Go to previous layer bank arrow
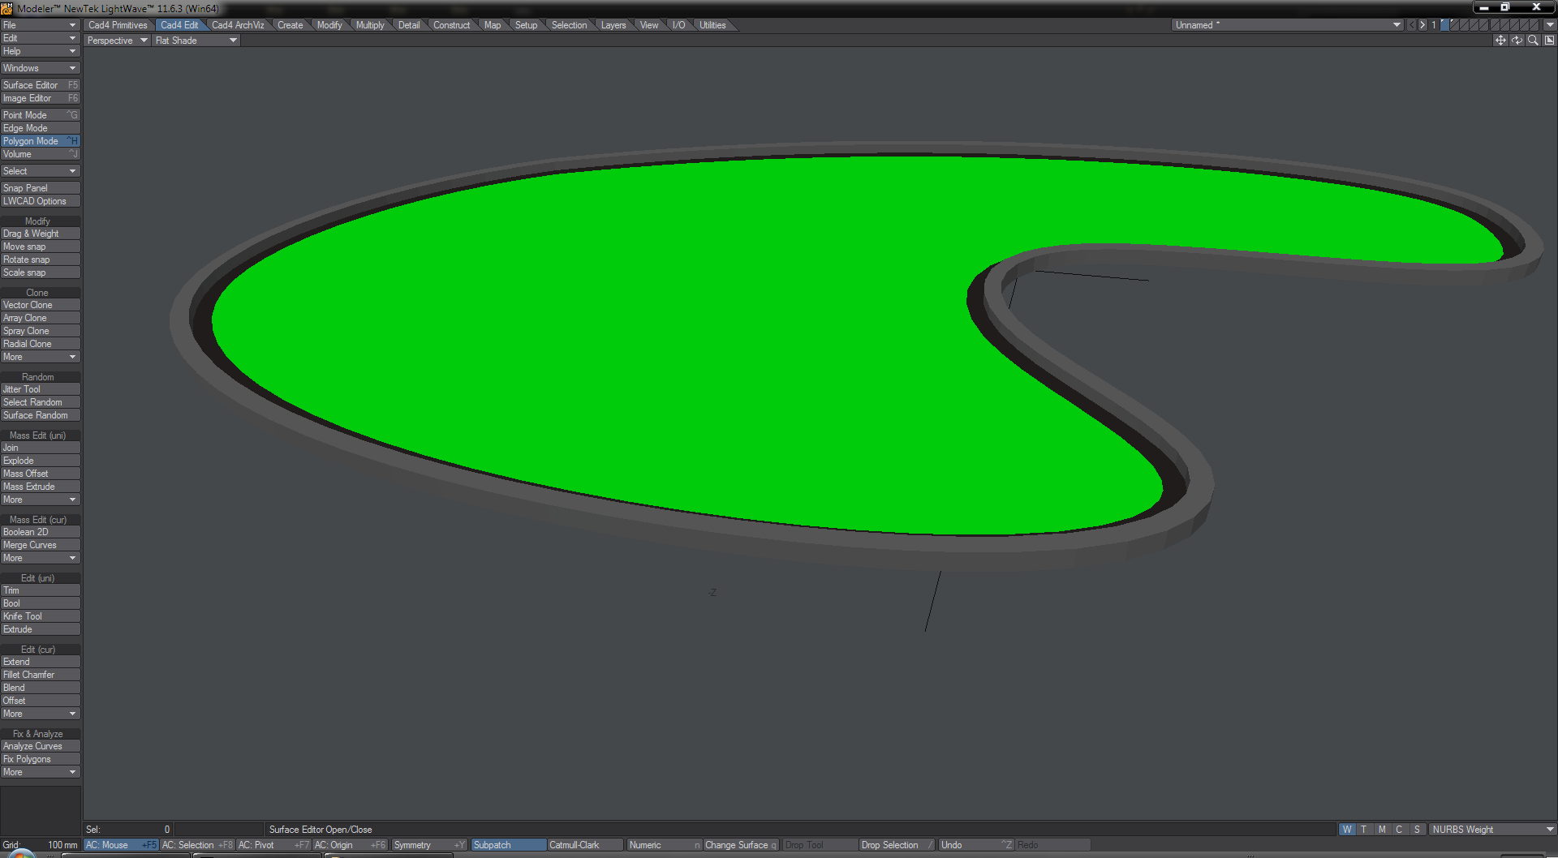The height and width of the screenshot is (858, 1558). pos(1411,25)
